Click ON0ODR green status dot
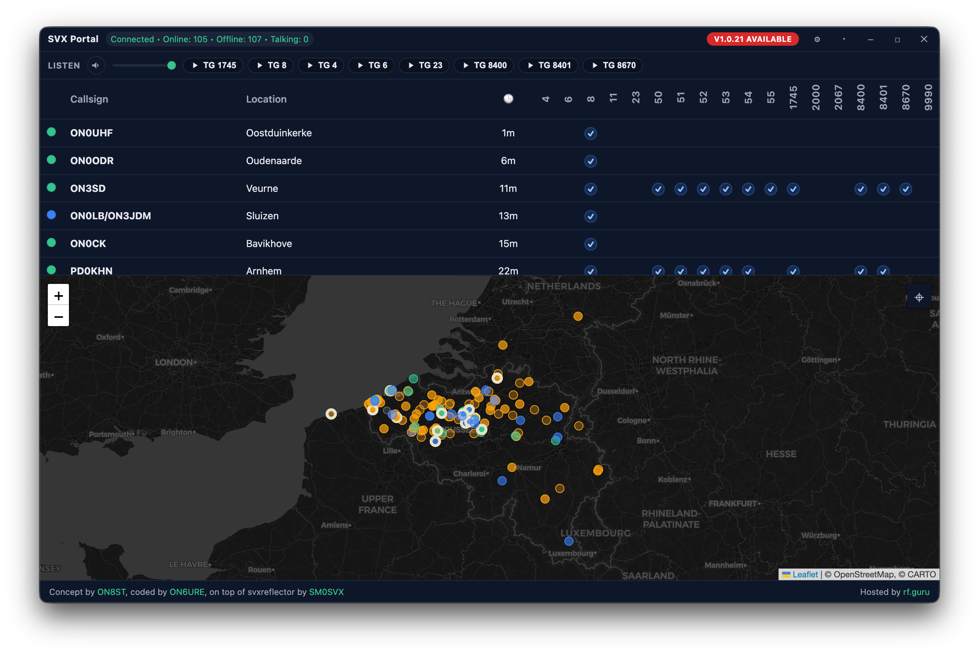The height and width of the screenshot is (655, 979). pos(51,160)
